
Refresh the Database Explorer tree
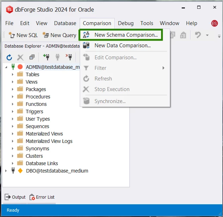coord(9,57)
